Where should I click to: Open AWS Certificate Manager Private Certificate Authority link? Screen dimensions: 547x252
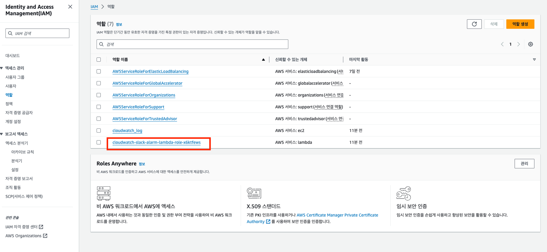pyautogui.click(x=312, y=218)
